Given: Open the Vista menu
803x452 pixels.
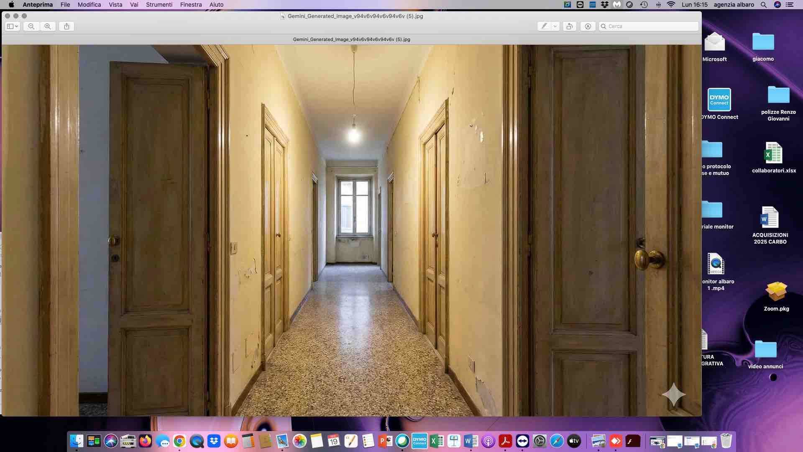Looking at the screenshot, I should pyautogui.click(x=115, y=5).
